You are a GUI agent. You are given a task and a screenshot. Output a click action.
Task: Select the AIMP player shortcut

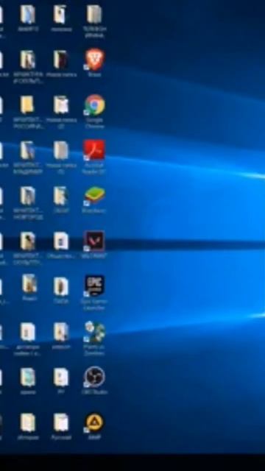(94, 422)
